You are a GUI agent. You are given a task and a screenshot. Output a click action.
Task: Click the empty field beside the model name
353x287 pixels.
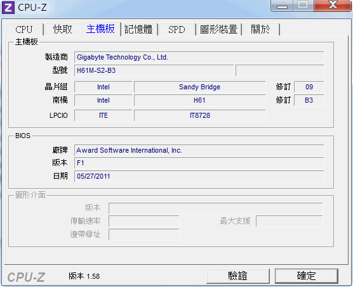tap(280, 70)
